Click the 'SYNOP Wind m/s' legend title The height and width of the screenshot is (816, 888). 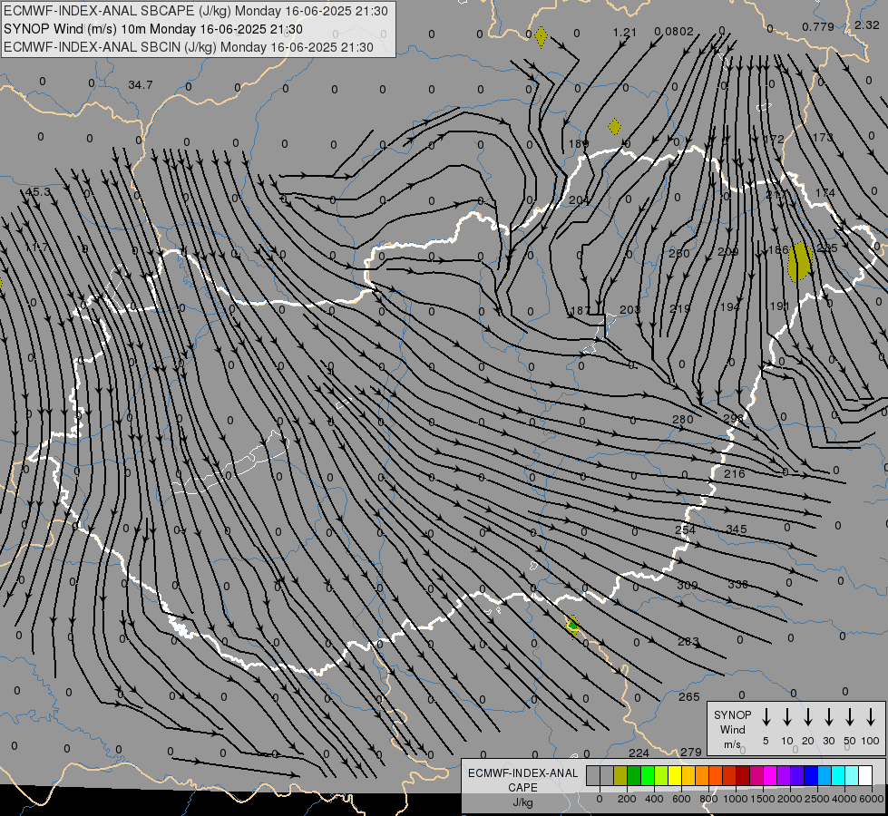point(732,729)
